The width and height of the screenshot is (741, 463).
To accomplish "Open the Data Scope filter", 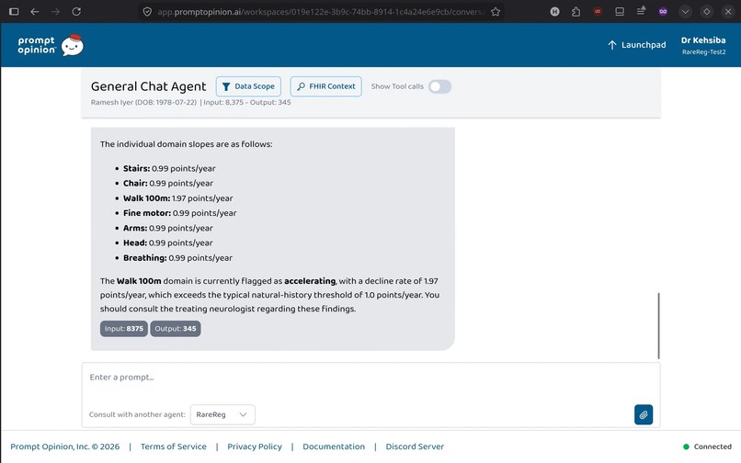I will 248,86.
